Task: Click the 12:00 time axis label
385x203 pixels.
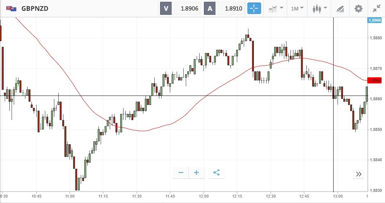Action: (x=204, y=196)
